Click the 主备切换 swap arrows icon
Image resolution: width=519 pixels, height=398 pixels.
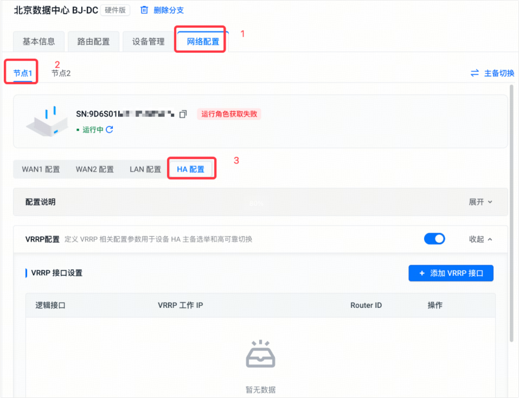(475, 73)
